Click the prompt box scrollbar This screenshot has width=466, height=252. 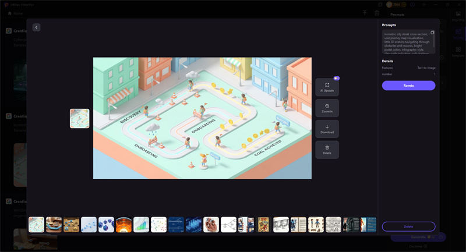click(434, 41)
